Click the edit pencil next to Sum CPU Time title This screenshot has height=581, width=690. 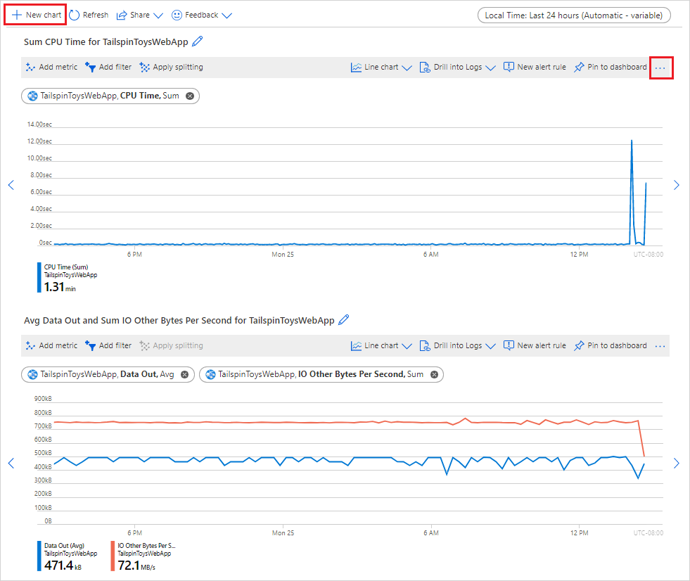click(197, 41)
